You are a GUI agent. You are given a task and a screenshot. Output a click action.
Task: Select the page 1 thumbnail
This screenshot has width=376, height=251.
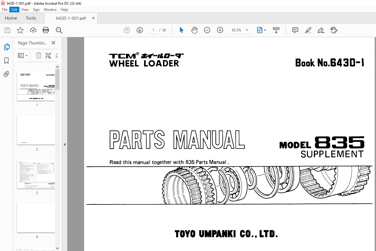coord(36,86)
